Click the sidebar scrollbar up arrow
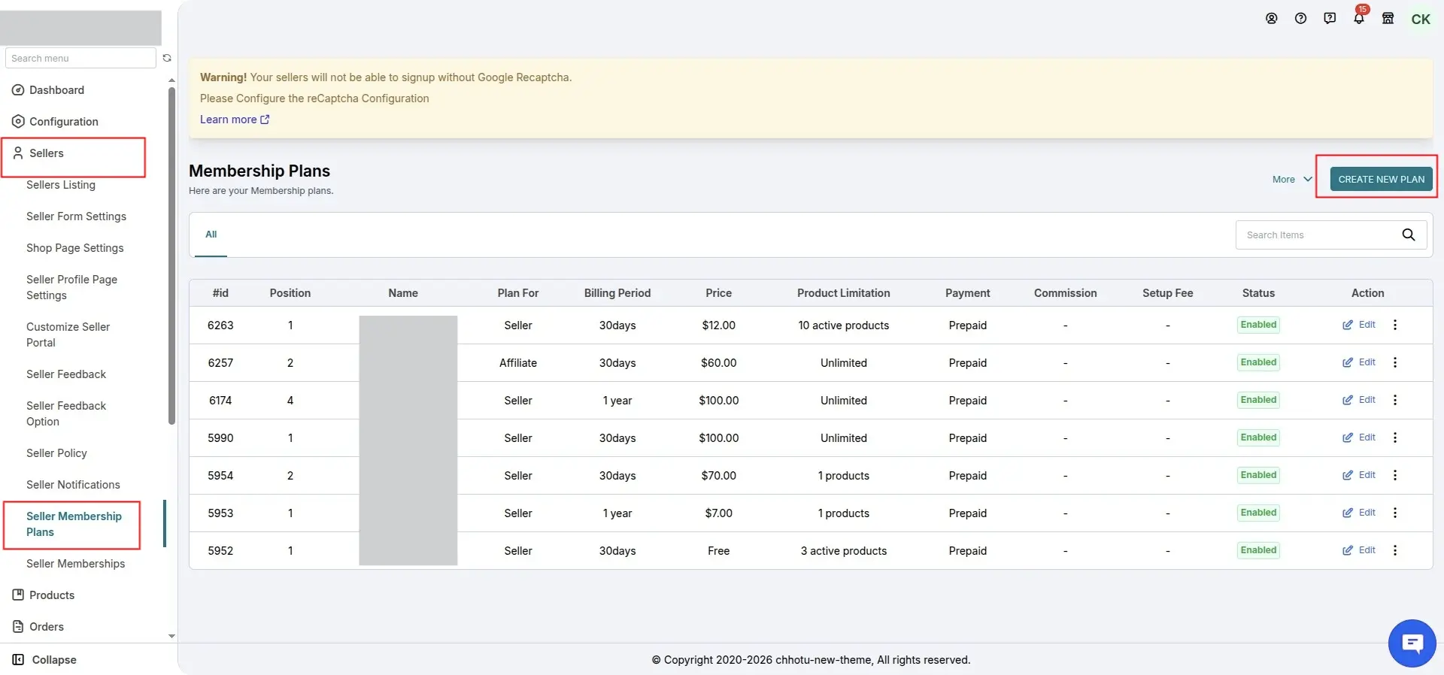 click(x=171, y=80)
